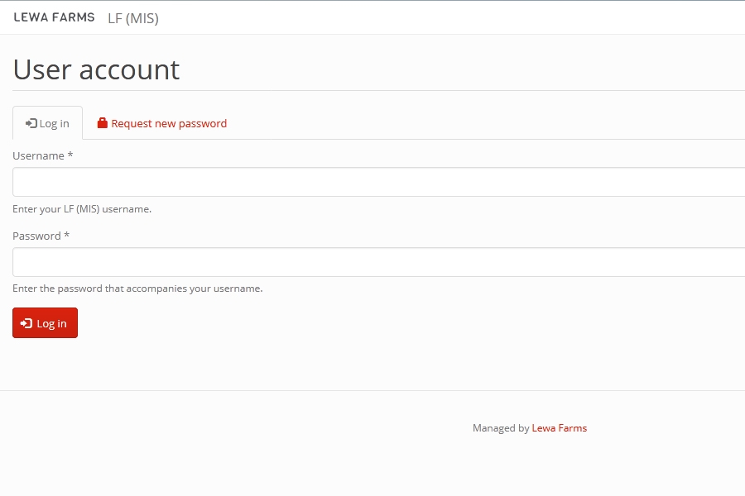745x496 pixels.
Task: Click the 'Enter your LF (MIS) username' hint
Action: click(82, 209)
